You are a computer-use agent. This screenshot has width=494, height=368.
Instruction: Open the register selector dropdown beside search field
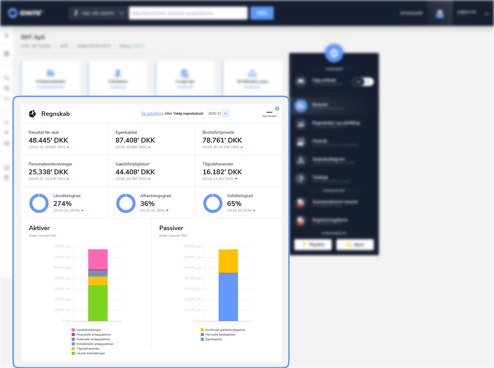click(x=98, y=13)
